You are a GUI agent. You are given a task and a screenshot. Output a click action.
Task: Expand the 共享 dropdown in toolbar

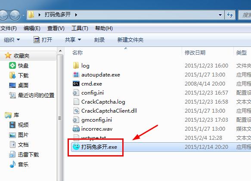(x=73, y=40)
